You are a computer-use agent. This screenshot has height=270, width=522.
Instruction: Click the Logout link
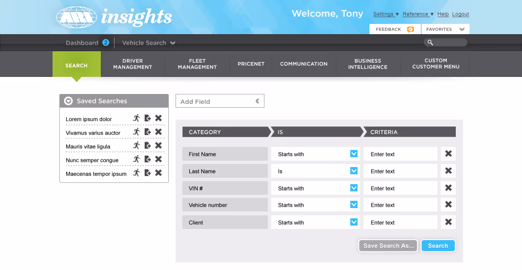pos(460,14)
